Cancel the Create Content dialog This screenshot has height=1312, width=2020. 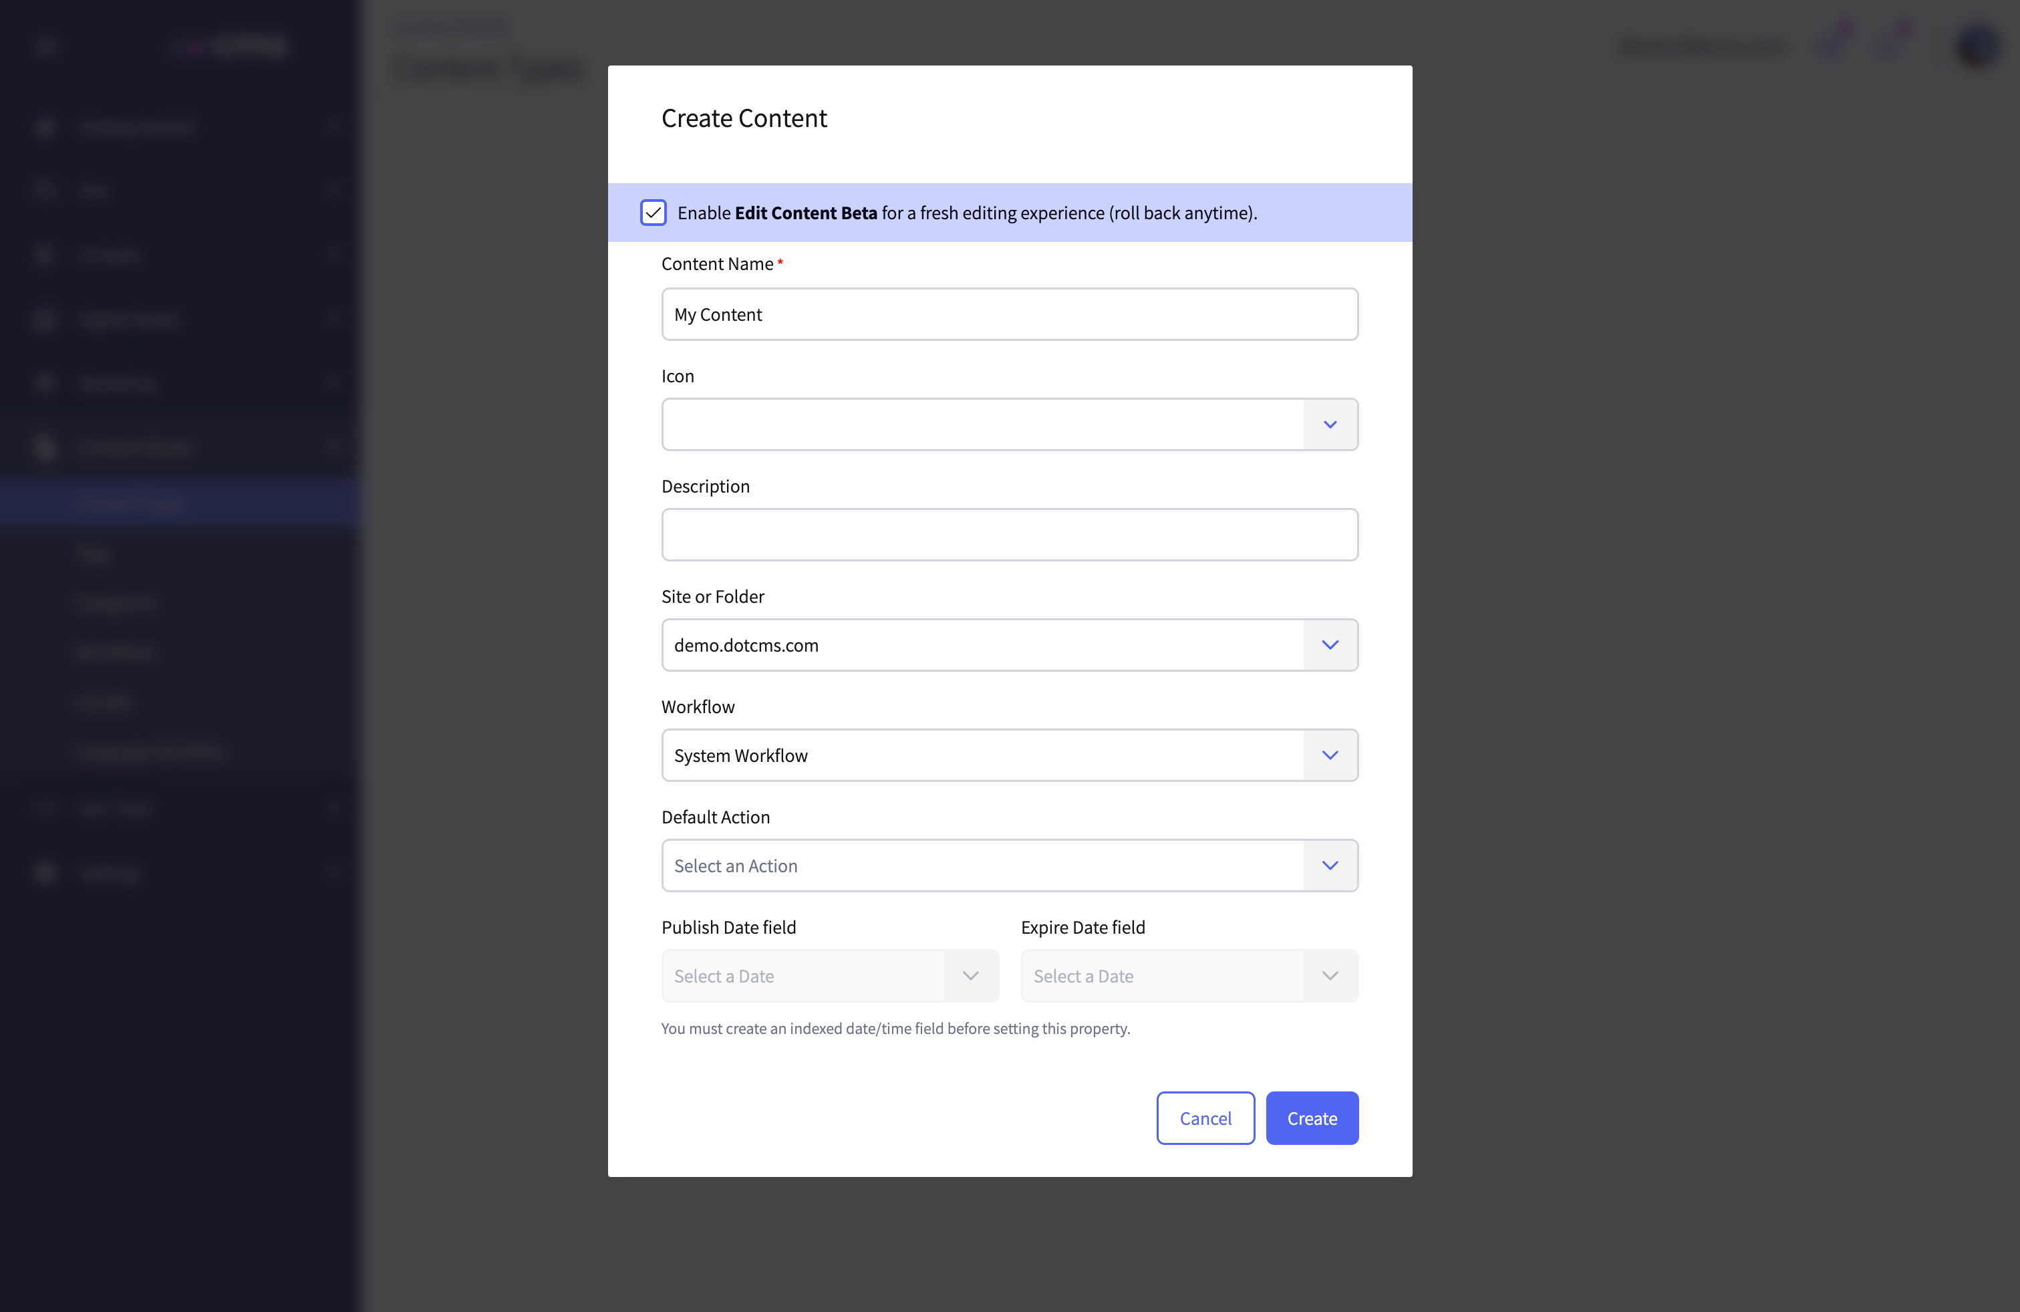[x=1205, y=1118]
